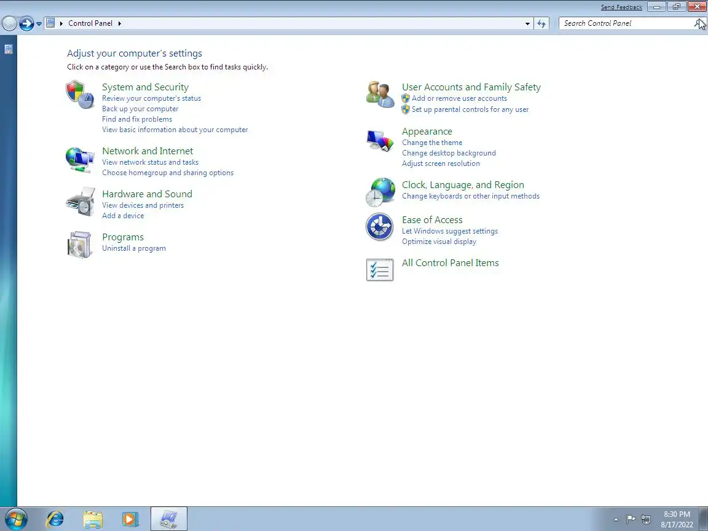Click the User Accounts people icon
The width and height of the screenshot is (708, 531).
click(380, 95)
